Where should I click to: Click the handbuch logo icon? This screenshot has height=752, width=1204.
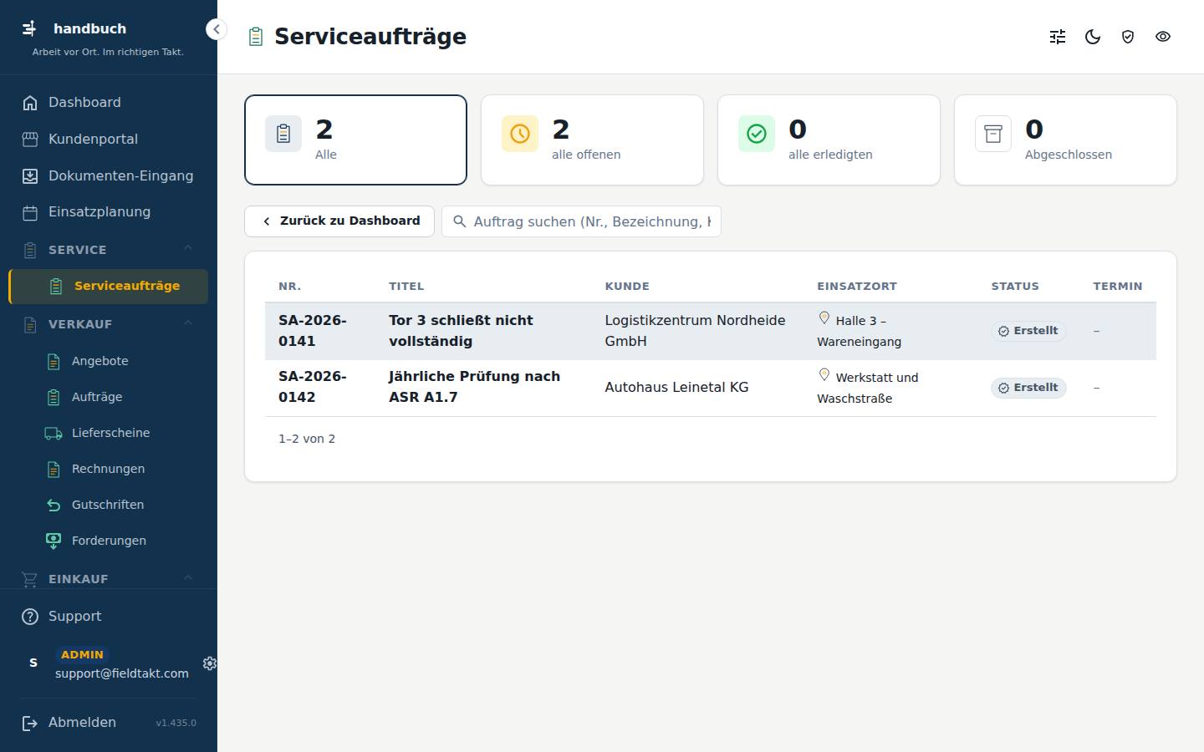tap(29, 28)
